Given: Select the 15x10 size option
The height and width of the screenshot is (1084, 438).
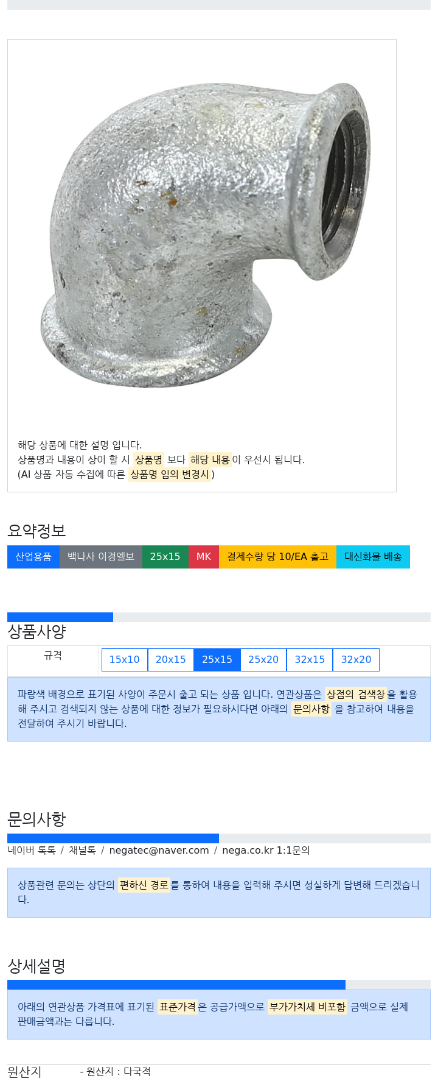Looking at the screenshot, I should (x=125, y=660).
